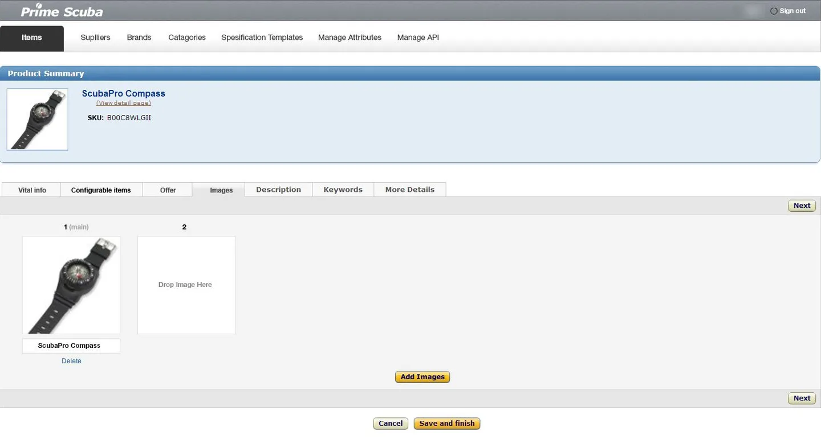Select main image 1 of the compass
The height and width of the screenshot is (439, 821).
coord(71,285)
